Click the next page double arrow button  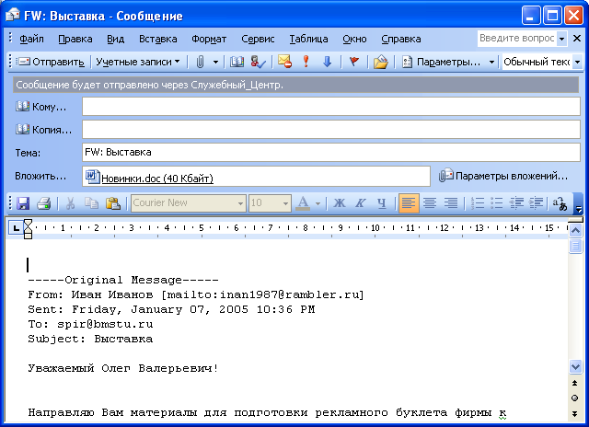coord(574,413)
